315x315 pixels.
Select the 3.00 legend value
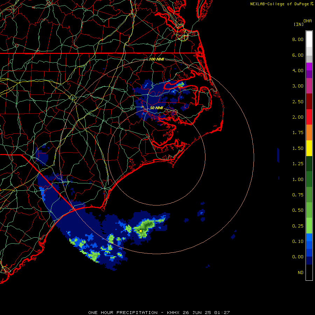[298, 86]
